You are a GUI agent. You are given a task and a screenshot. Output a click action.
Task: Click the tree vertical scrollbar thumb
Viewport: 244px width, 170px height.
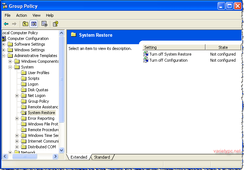pyautogui.click(x=62, y=79)
